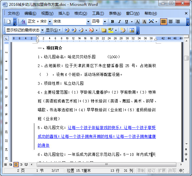Switch to Print Layout view

[16, 164]
